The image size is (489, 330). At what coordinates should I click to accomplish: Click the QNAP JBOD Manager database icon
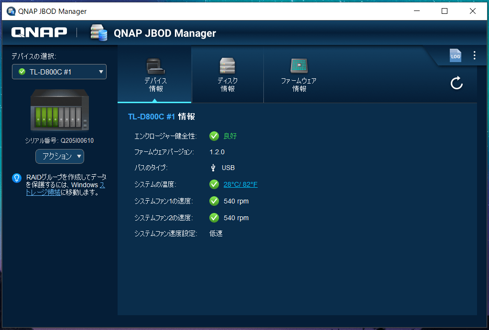pyautogui.click(x=99, y=33)
